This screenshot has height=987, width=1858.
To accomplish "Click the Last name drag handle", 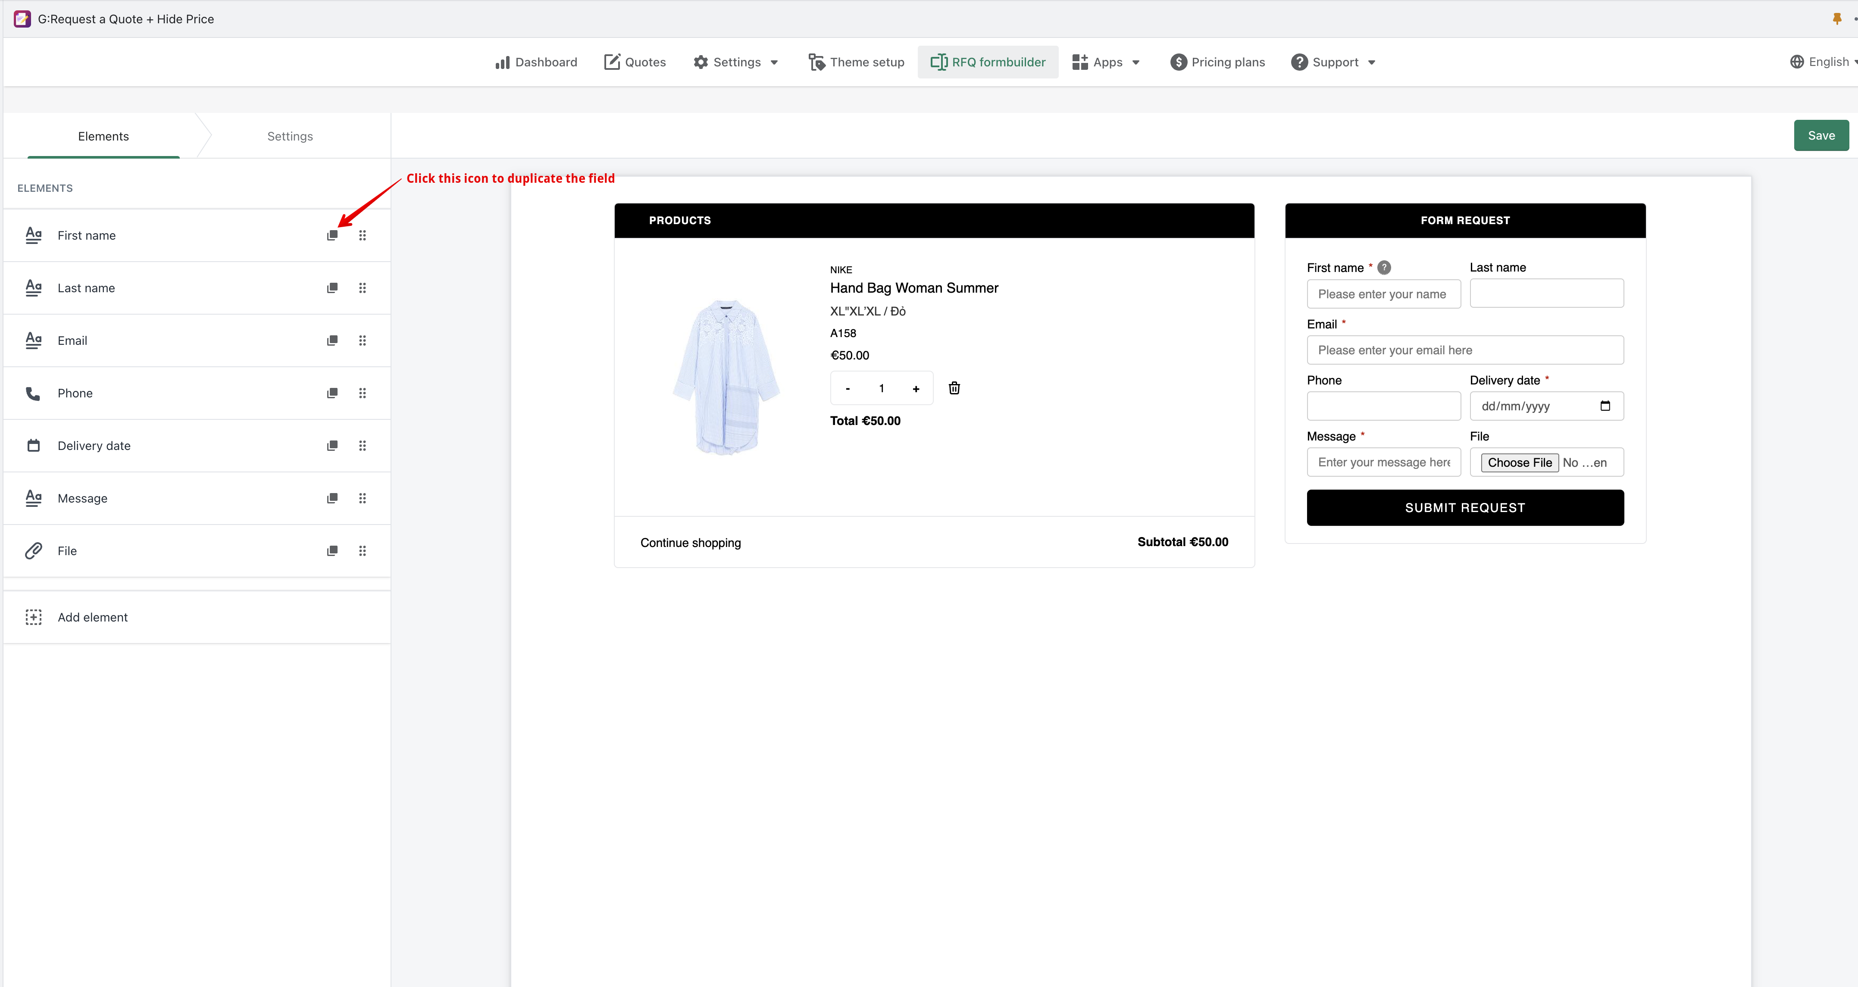I will pos(363,287).
